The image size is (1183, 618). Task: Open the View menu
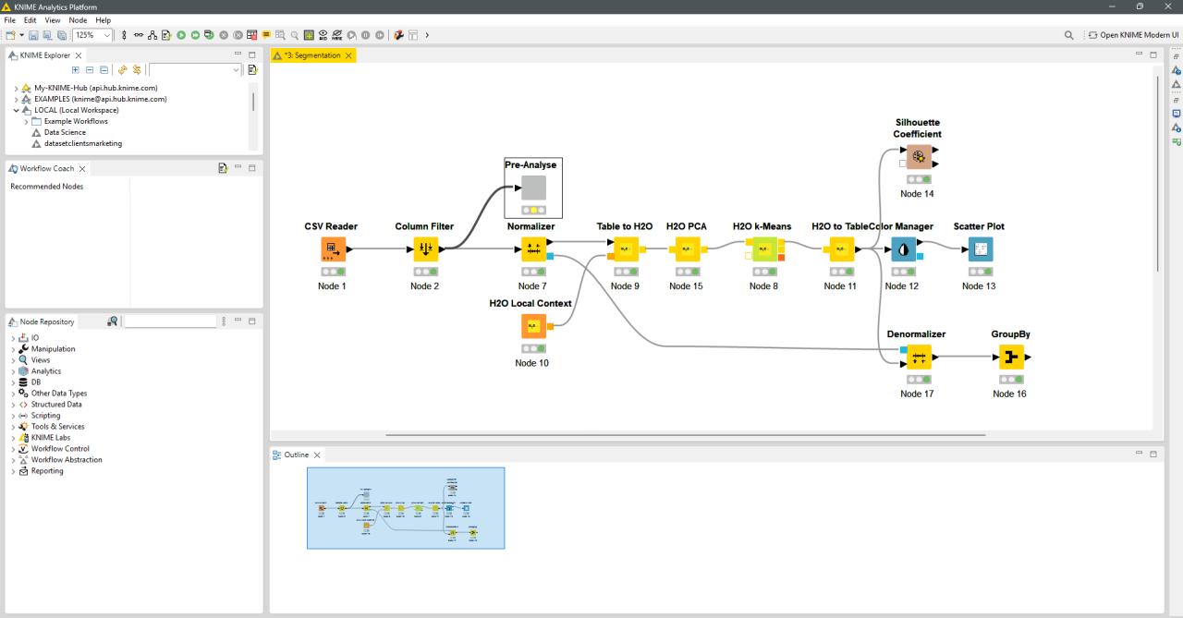pos(53,20)
